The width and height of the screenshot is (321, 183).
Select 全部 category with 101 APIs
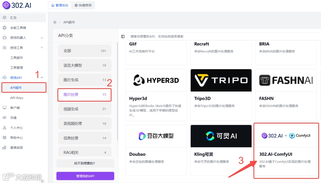click(85, 51)
